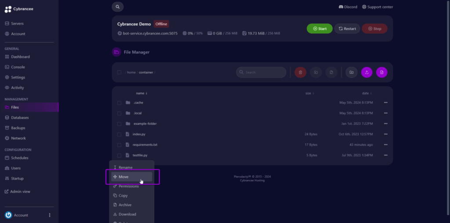This screenshot has height=223, width=450.
Task: Focus the file Search field
Action: pos(261,72)
